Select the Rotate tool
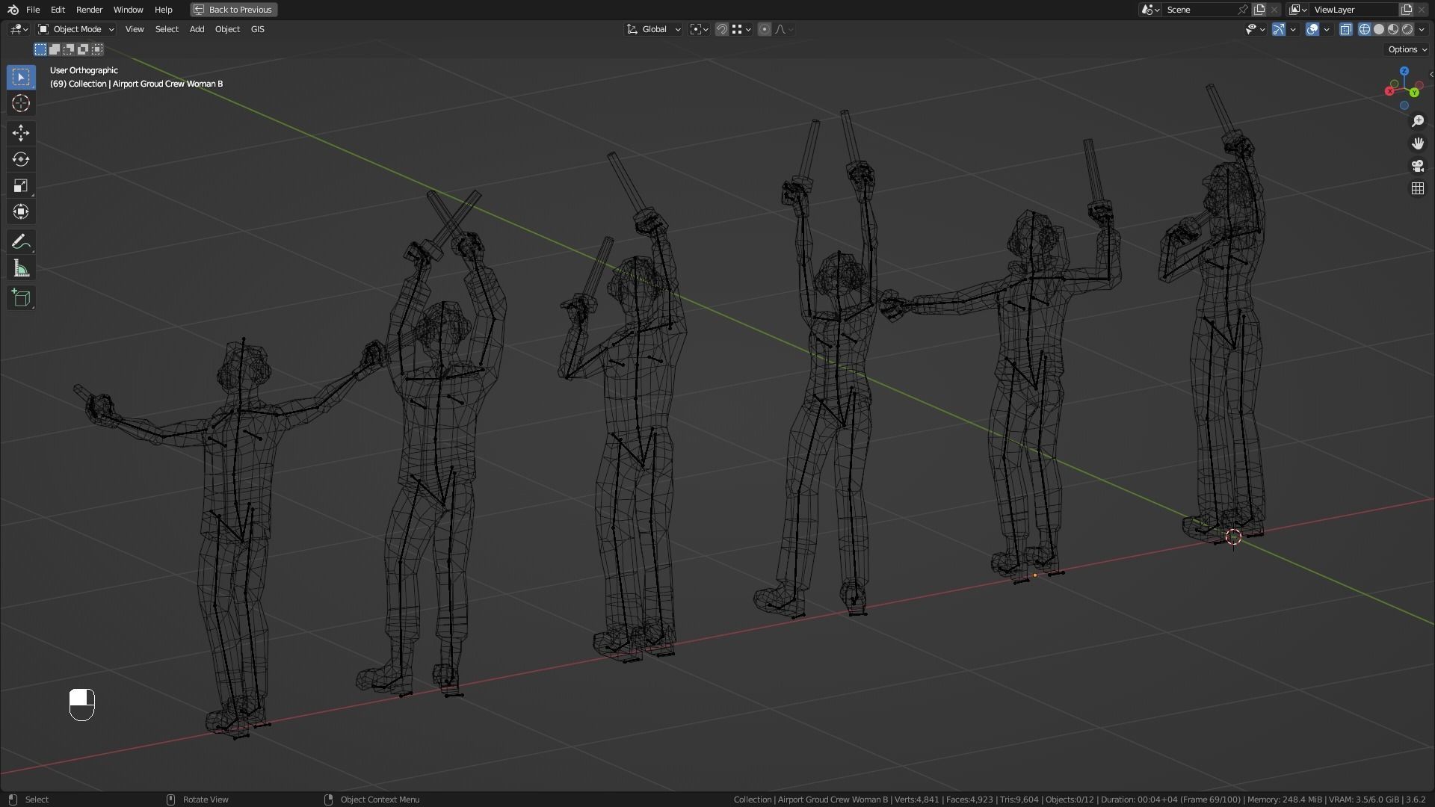 [x=21, y=159]
